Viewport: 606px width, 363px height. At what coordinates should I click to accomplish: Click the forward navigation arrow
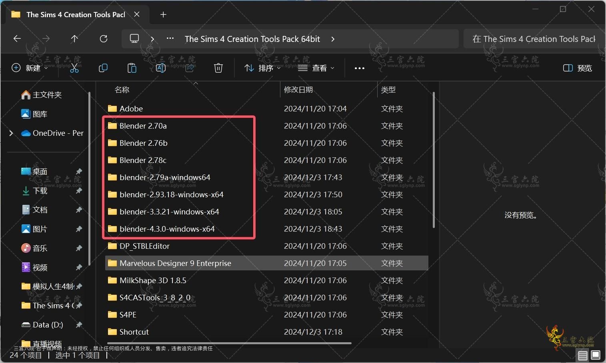click(x=46, y=39)
